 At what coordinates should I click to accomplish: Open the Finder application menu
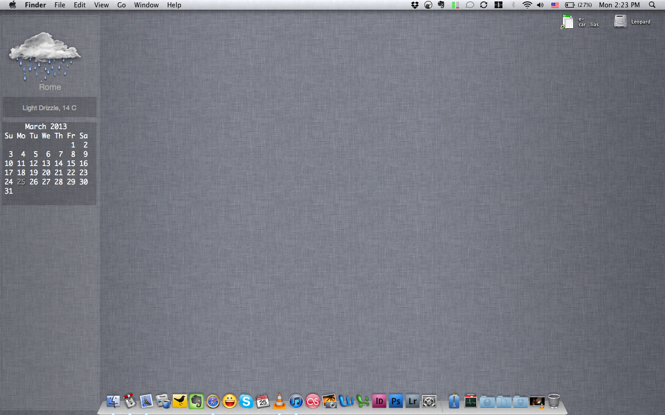[36, 5]
